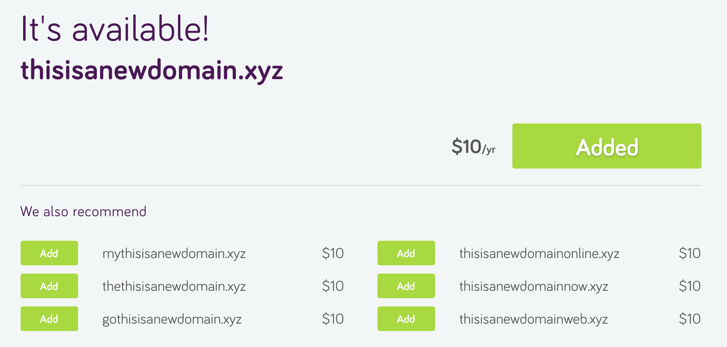The width and height of the screenshot is (727, 347).
Task: Add thisisanewdomainnow.xyz to cart
Action: pyautogui.click(x=406, y=286)
